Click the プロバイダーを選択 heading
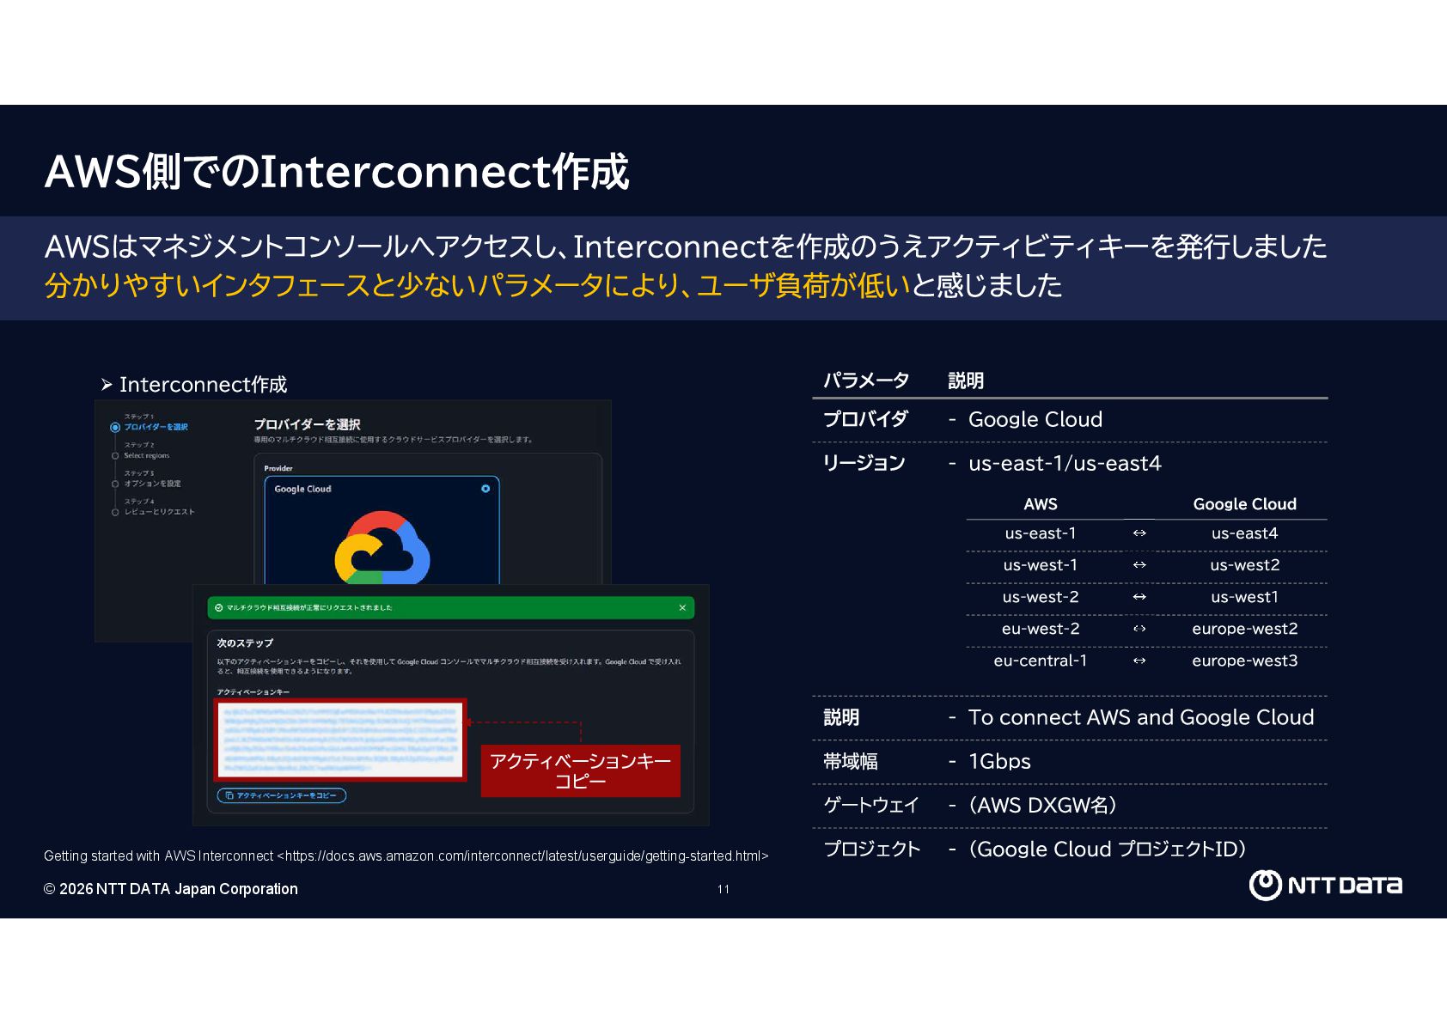The width and height of the screenshot is (1447, 1023). 307,424
